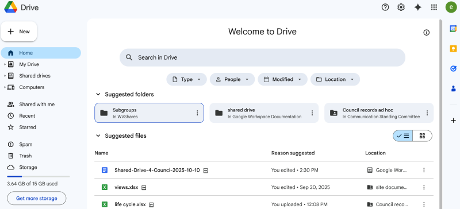Click the Google Drive logo
Image resolution: width=460 pixels, height=209 pixels.
coord(10,7)
